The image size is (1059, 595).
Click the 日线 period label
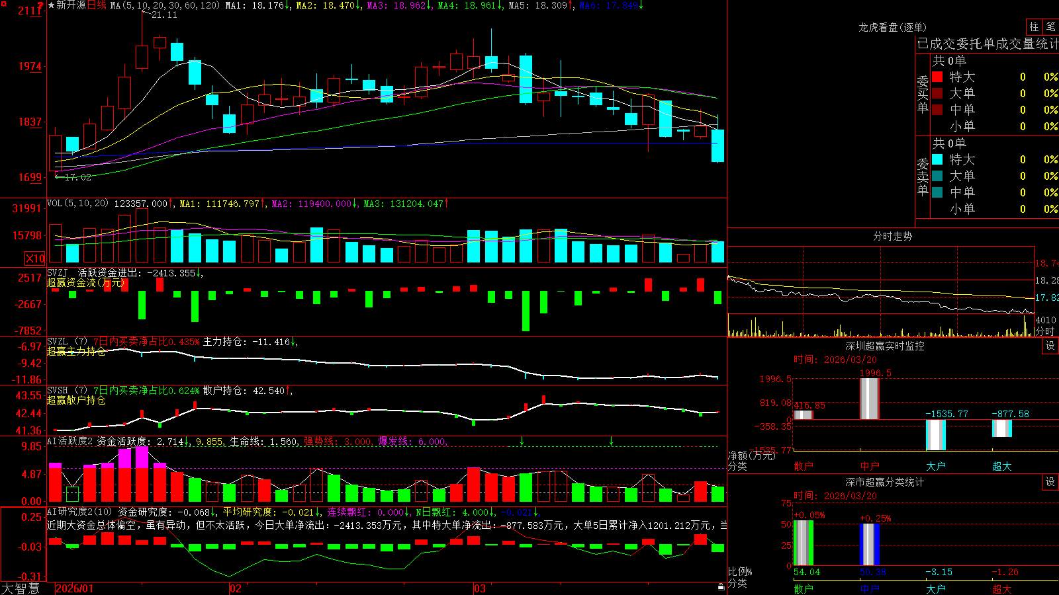coord(97,5)
